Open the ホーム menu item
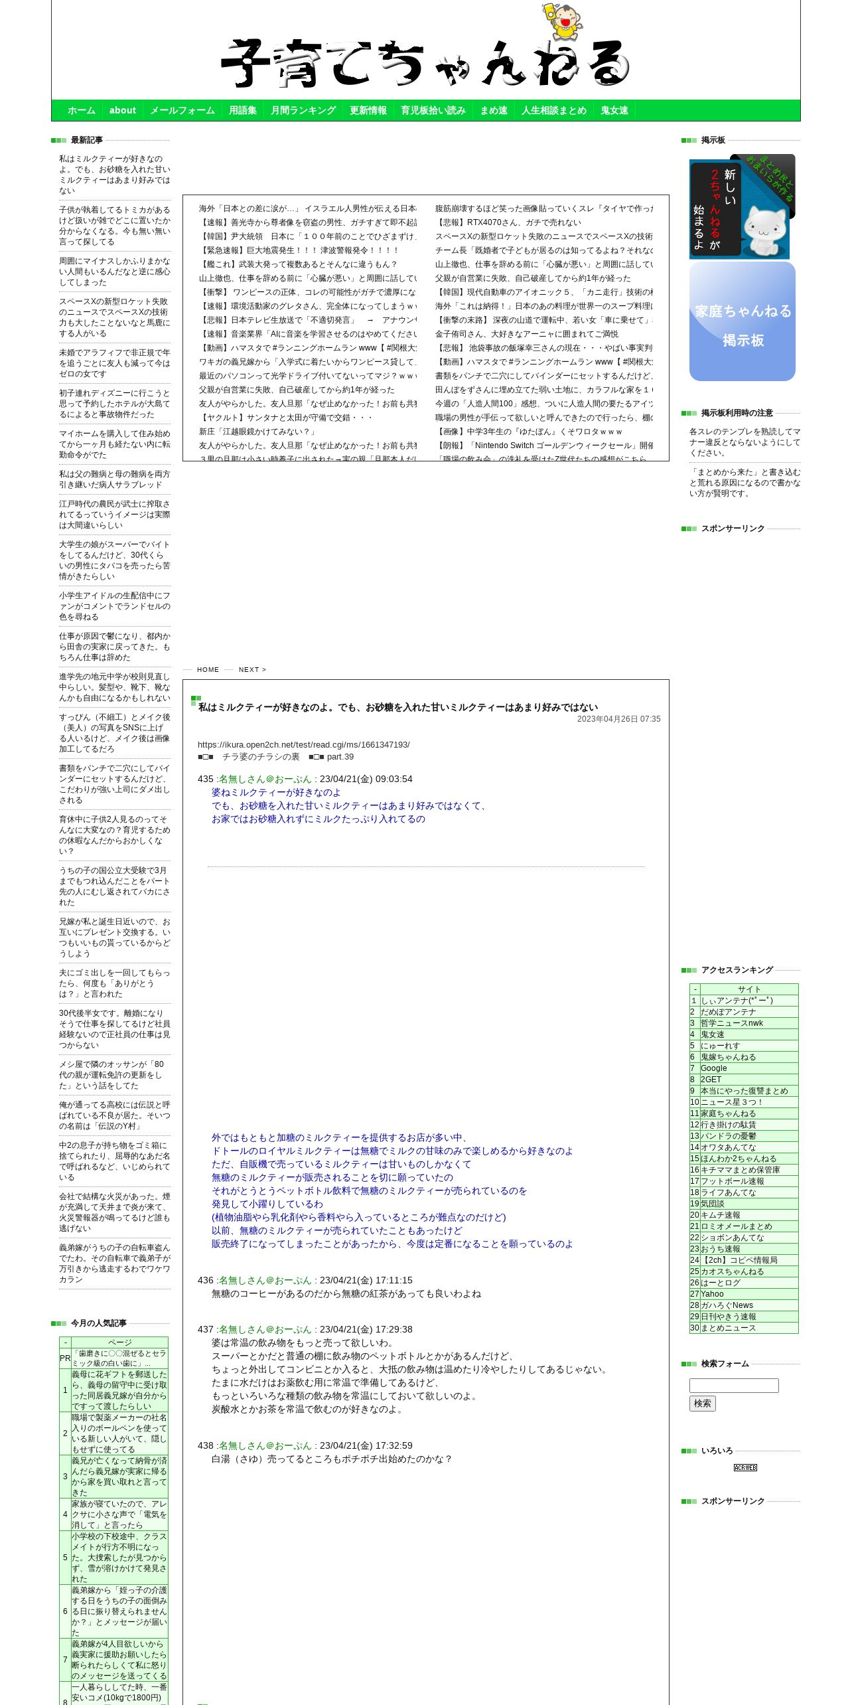852x1705 pixels. point(82,110)
